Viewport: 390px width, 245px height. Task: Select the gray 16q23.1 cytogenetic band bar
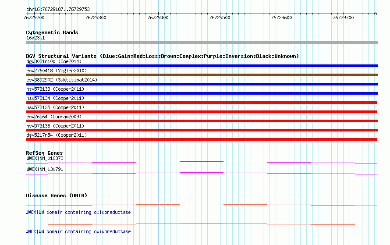point(202,43)
